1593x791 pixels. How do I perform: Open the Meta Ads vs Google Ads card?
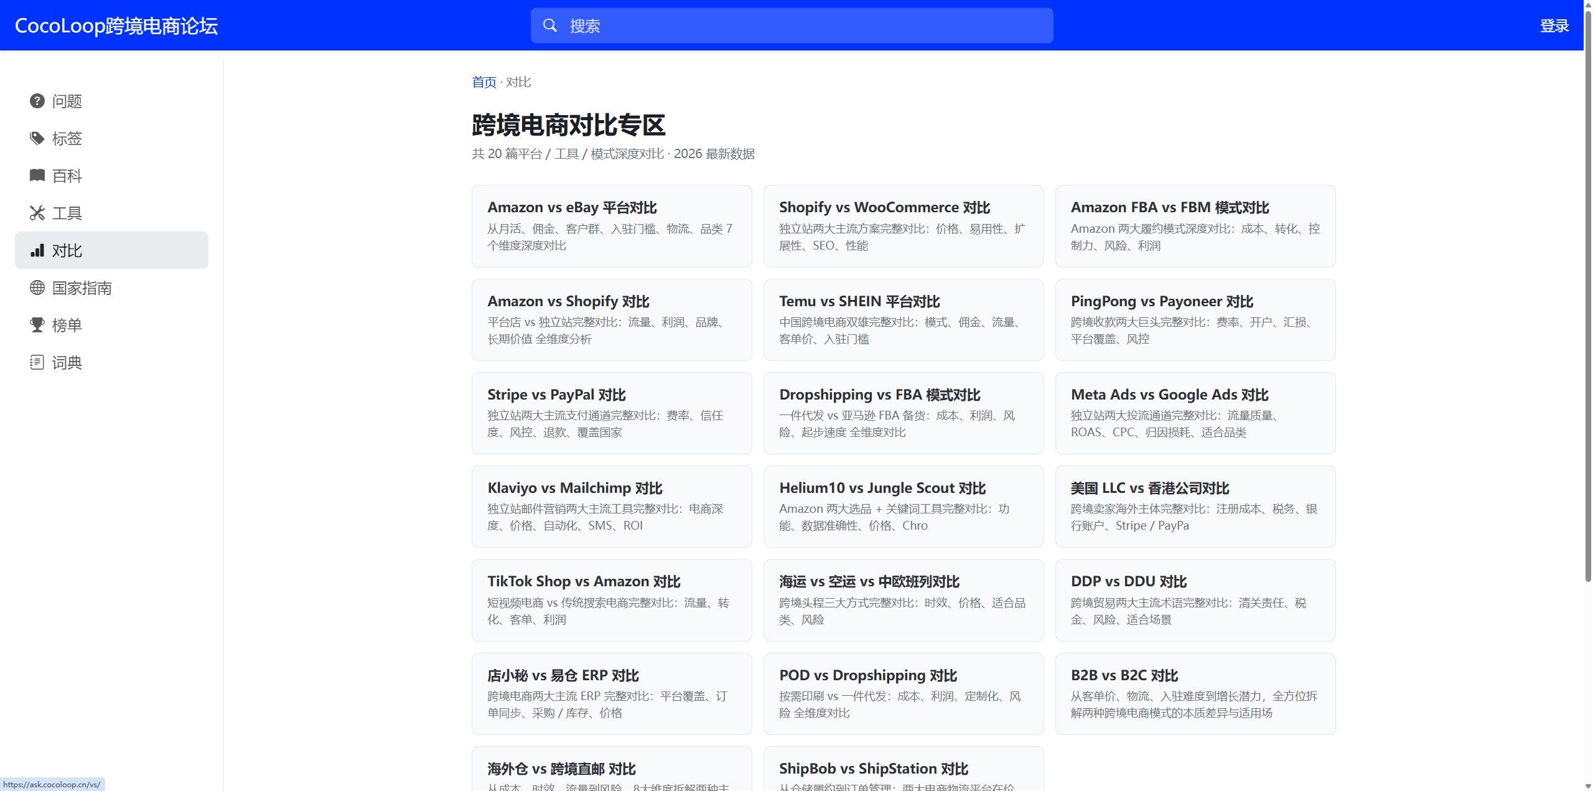1195,413
